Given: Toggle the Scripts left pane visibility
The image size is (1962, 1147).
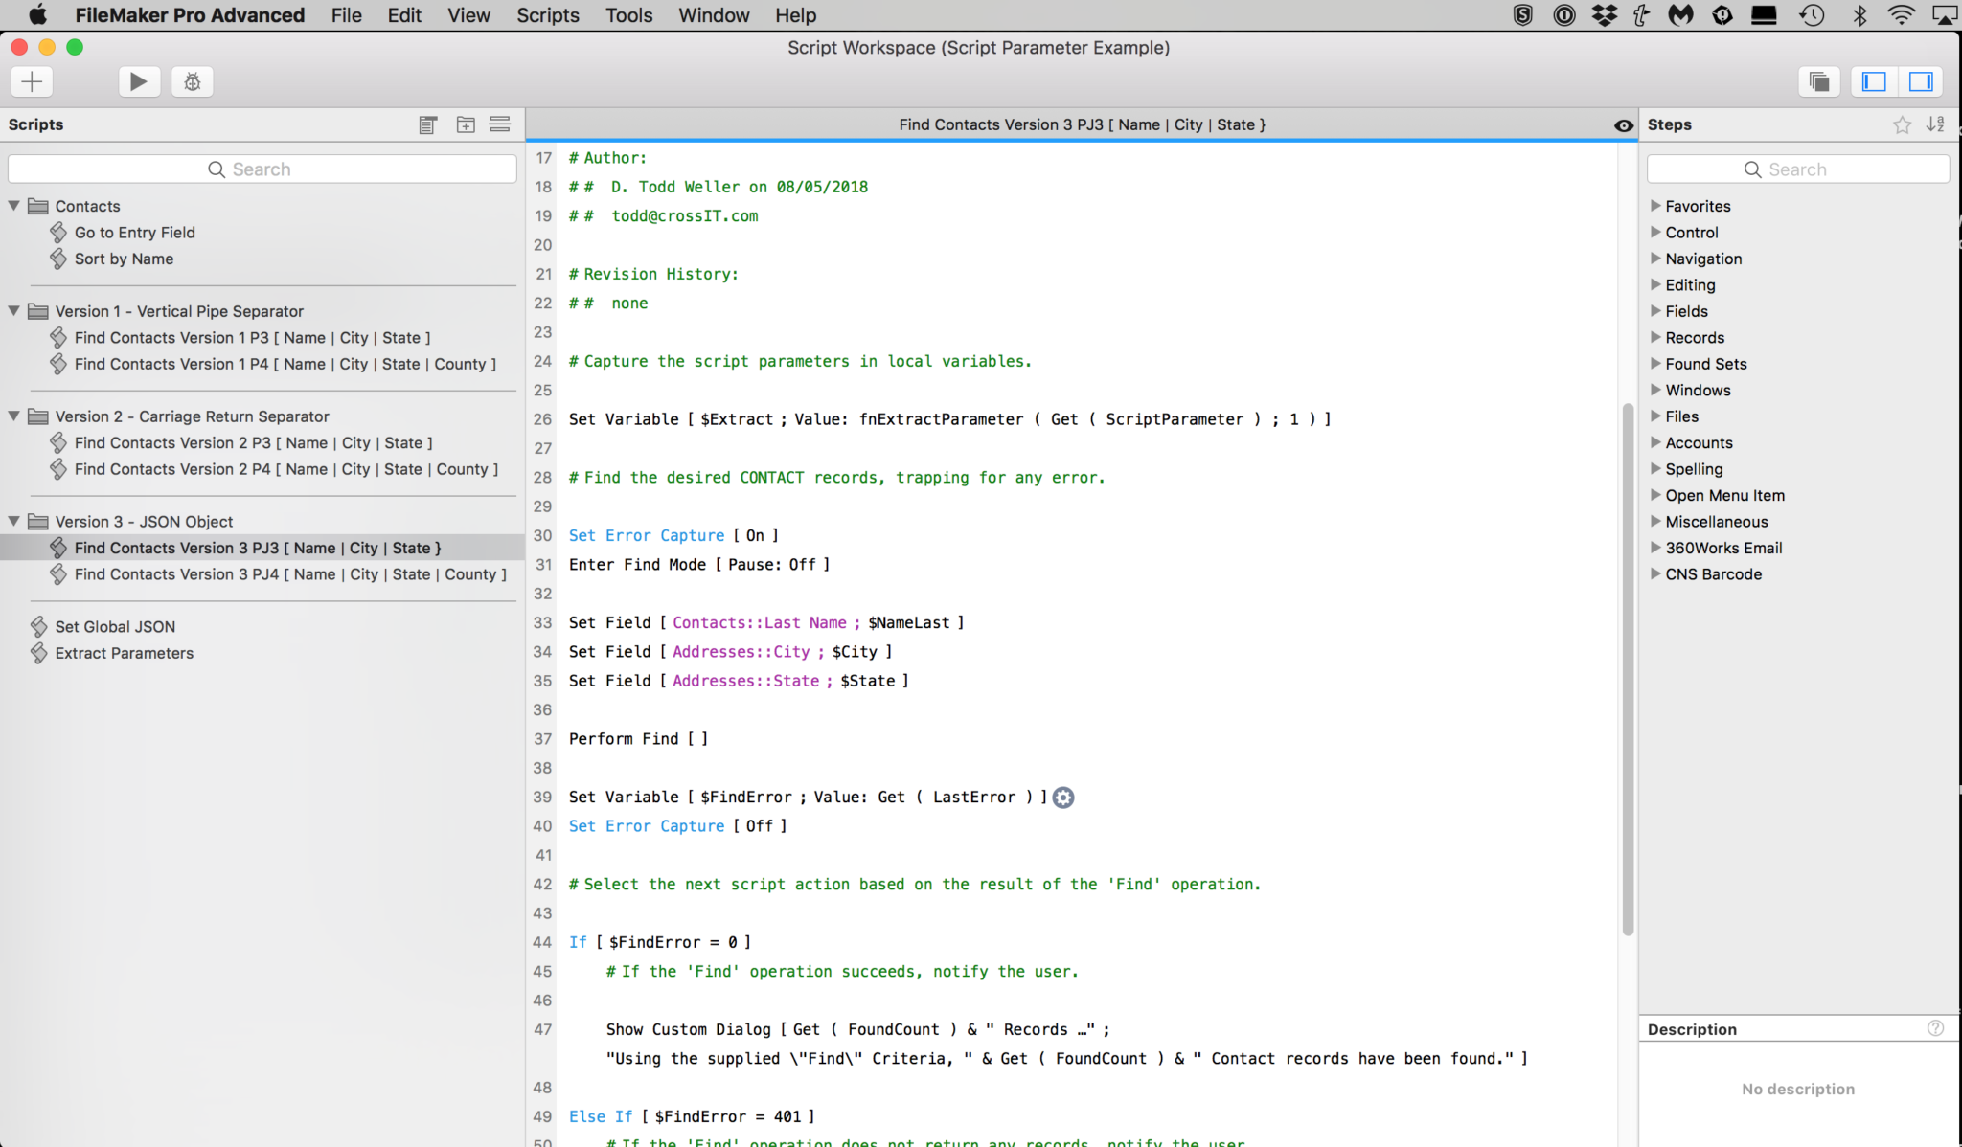Looking at the screenshot, I should point(1874,81).
